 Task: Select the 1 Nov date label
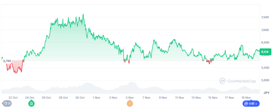97,97
